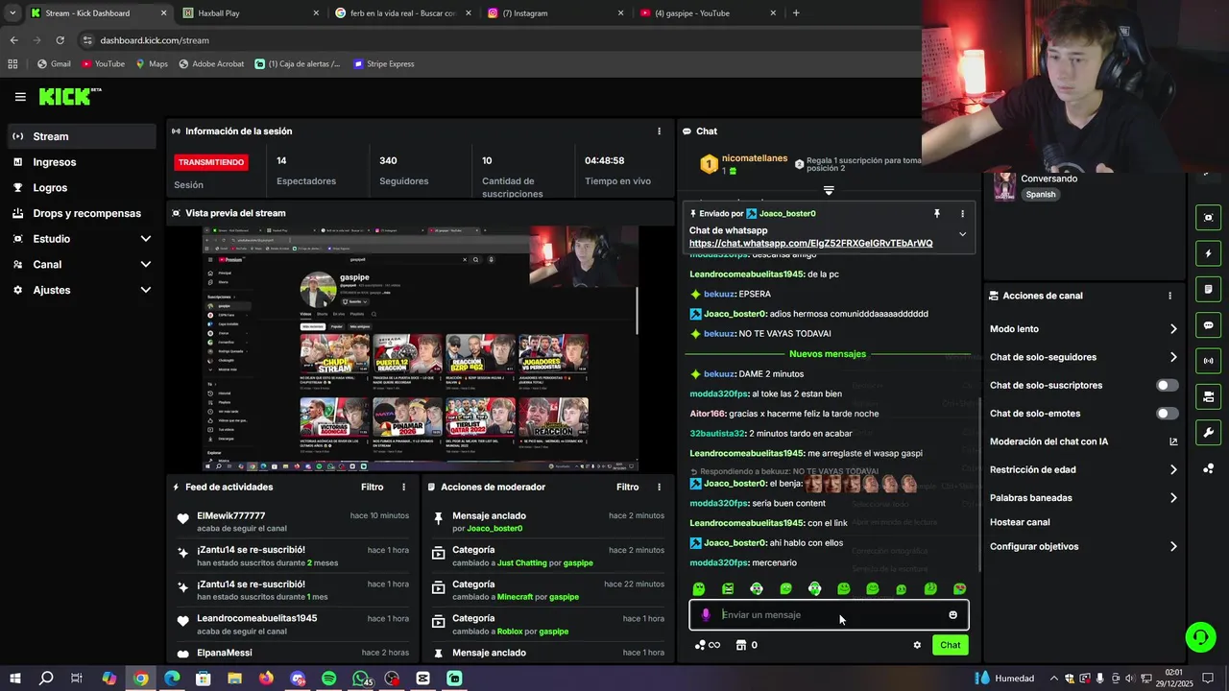Screen dimensions: 1229x691
Task: Go to Stream in the sidebar
Action: [82, 136]
